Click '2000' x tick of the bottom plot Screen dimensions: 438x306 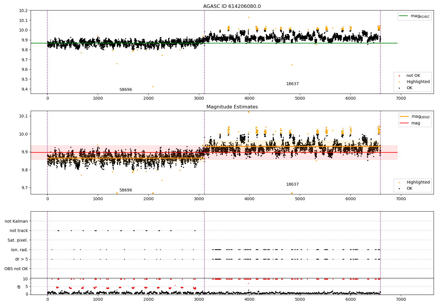click(x=148, y=299)
